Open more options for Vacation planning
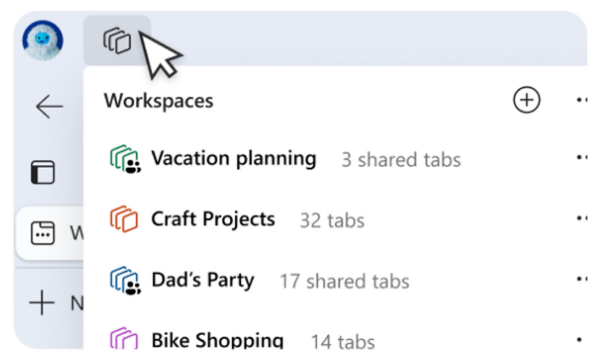Viewport: 605px width, 362px height. (582, 158)
